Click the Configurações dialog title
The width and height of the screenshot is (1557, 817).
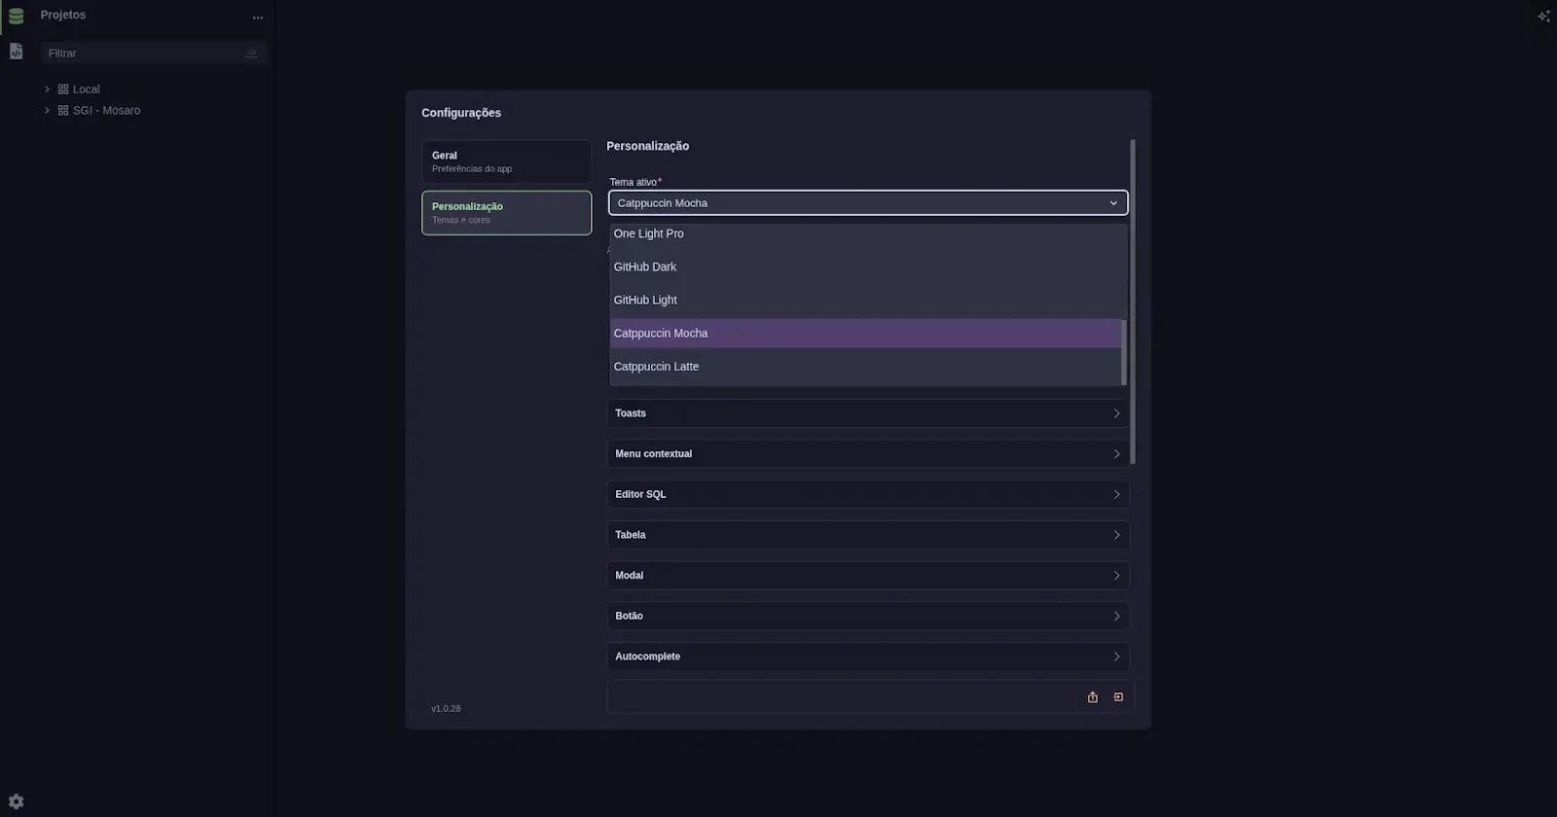pos(461,113)
